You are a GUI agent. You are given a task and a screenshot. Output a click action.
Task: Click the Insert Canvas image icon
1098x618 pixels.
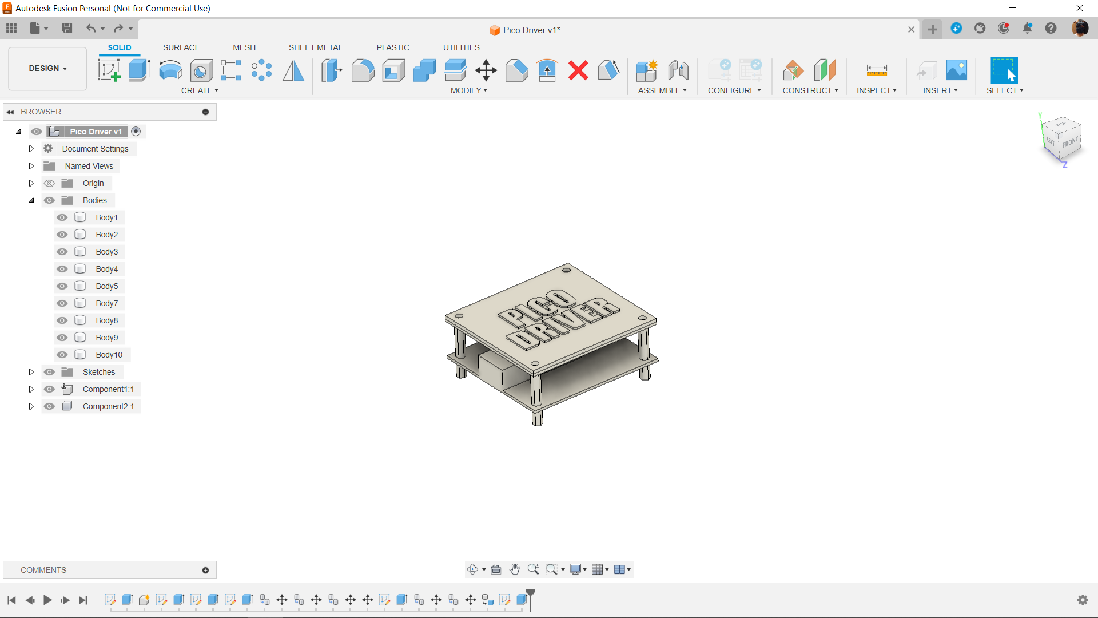[x=956, y=70]
